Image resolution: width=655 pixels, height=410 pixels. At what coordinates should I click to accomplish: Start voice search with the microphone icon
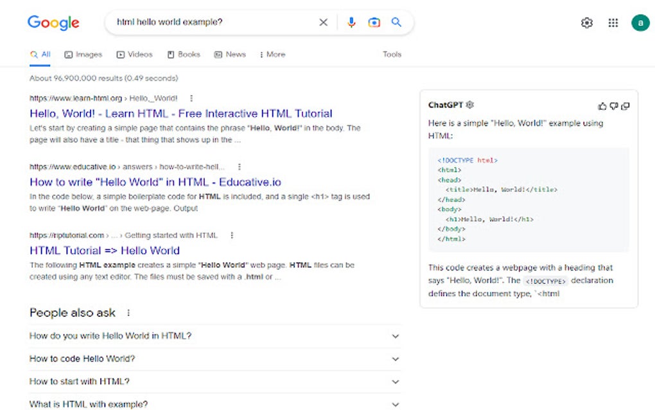tap(351, 22)
